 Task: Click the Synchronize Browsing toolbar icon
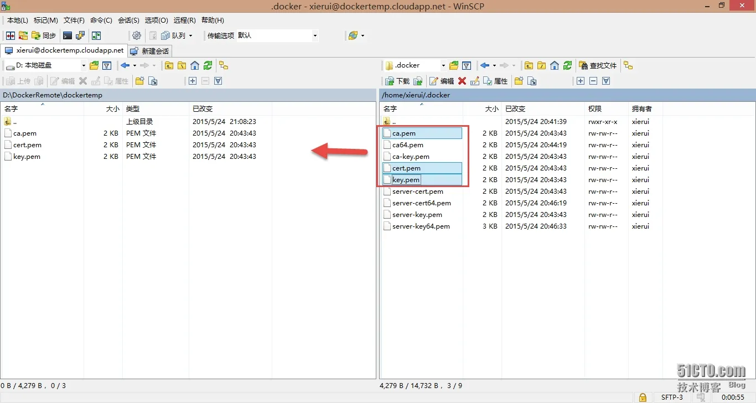(x=23, y=35)
